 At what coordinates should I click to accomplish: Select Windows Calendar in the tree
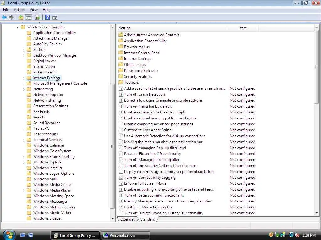coord(49,145)
